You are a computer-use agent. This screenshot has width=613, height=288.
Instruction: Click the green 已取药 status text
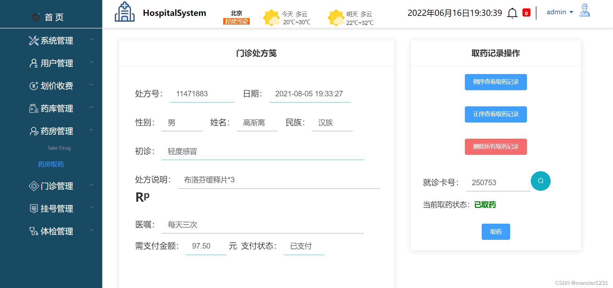485,205
